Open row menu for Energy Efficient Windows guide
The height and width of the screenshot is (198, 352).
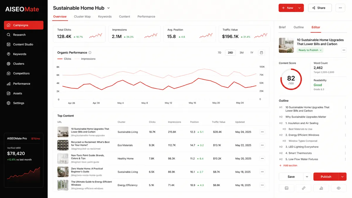point(262,185)
